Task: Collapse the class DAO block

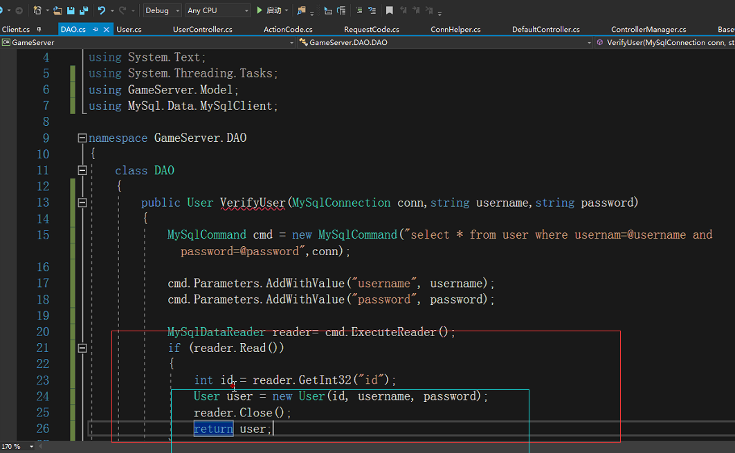Action: tap(82, 170)
